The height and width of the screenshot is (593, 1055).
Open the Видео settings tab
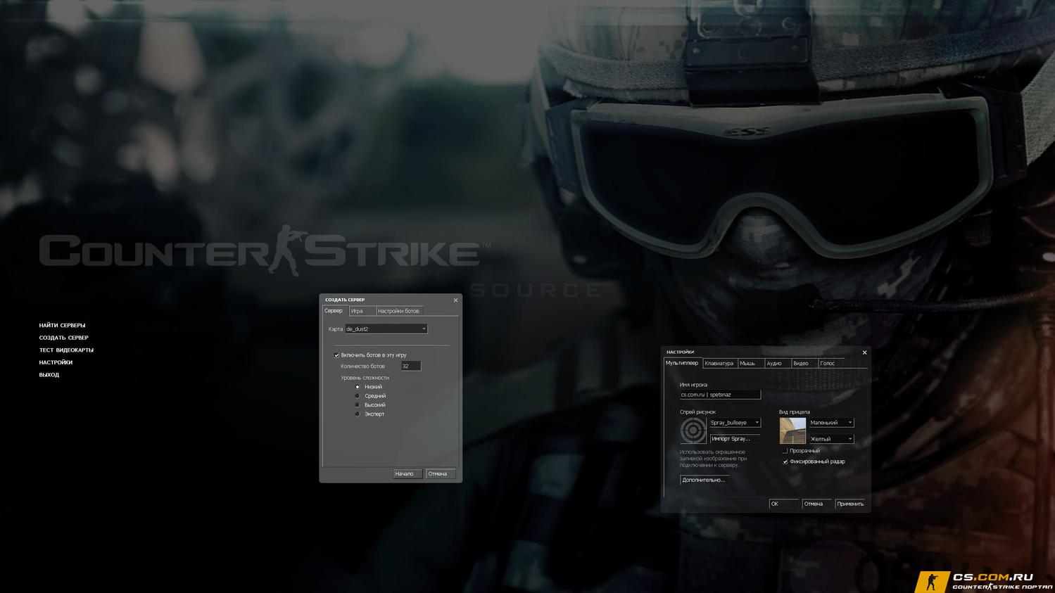[804, 364]
